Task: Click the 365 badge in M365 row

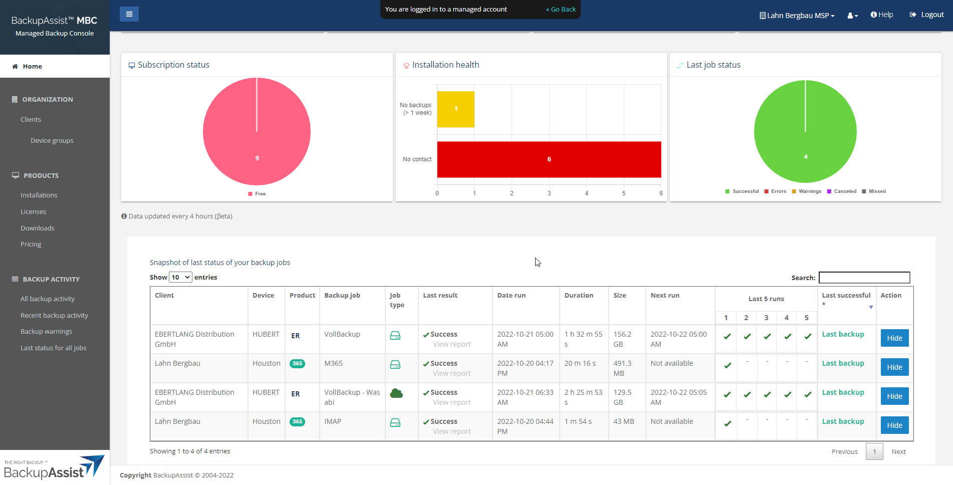Action: pyautogui.click(x=298, y=364)
